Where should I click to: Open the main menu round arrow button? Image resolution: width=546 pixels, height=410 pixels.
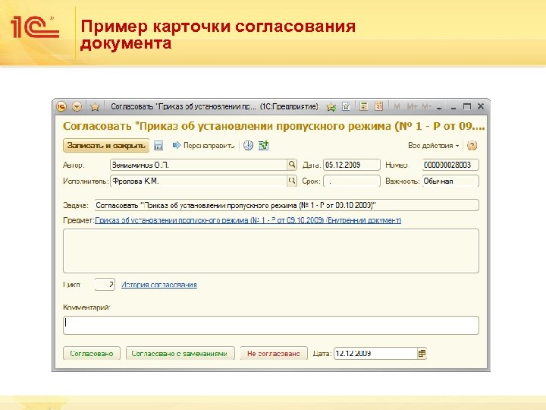(77, 107)
